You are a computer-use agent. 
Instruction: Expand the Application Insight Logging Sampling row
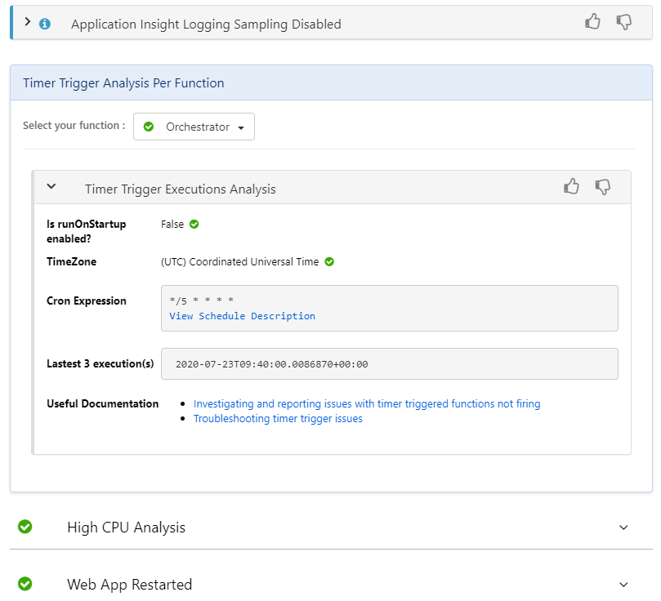coord(28,22)
